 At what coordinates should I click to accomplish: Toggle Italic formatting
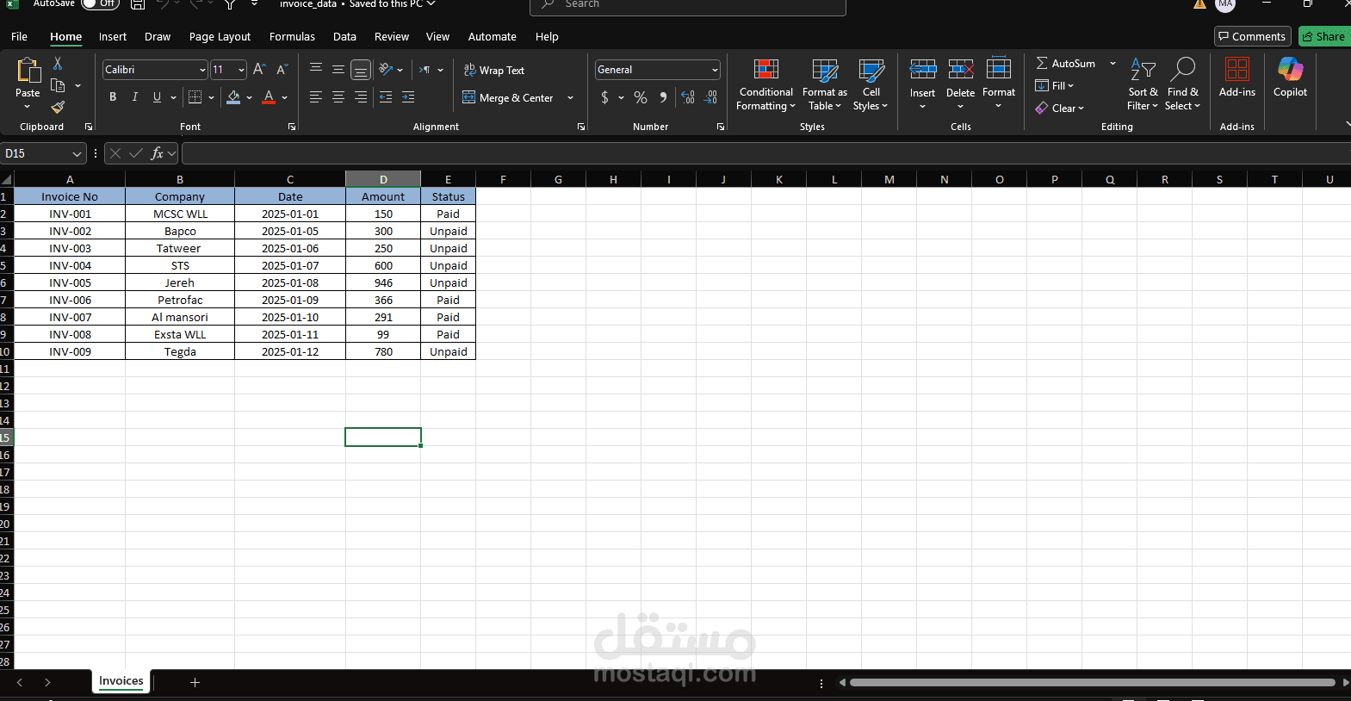tap(135, 97)
